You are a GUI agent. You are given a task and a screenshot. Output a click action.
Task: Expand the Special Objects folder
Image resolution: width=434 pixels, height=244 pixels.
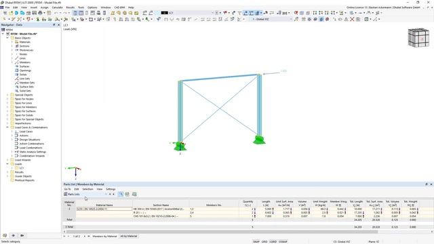7,95
